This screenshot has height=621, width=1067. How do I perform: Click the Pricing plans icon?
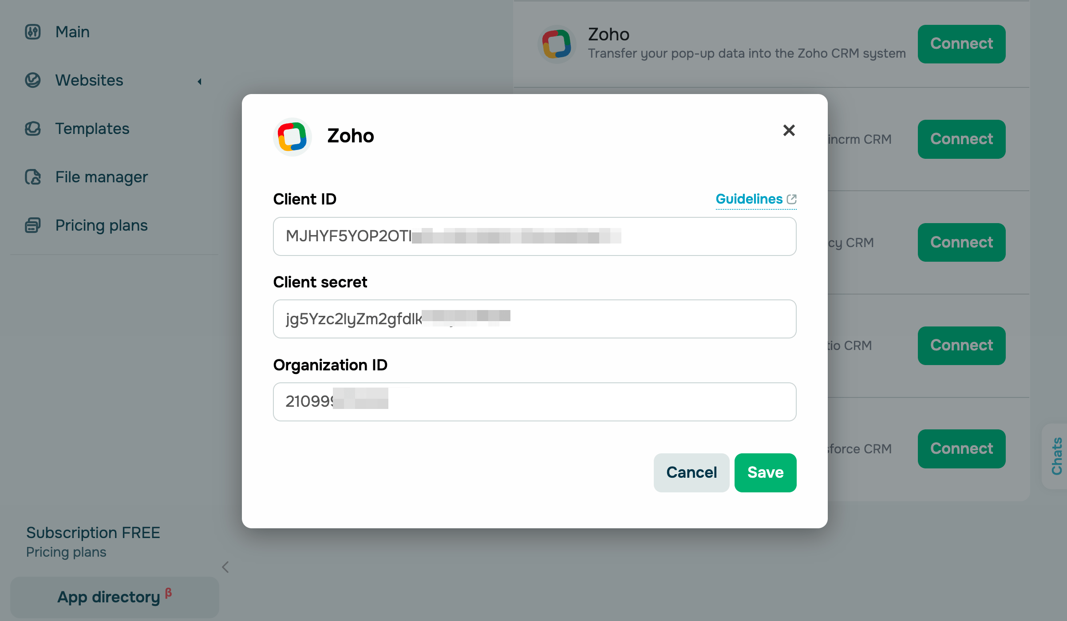[33, 225]
